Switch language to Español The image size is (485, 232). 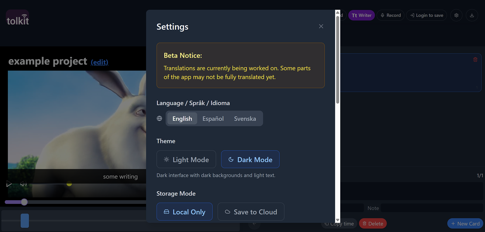click(213, 119)
